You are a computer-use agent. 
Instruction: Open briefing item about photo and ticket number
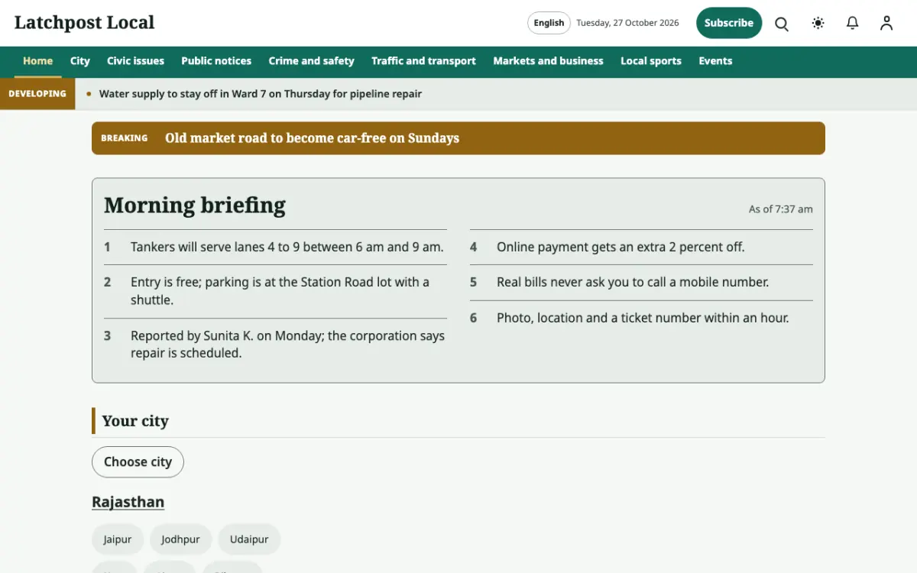(641, 318)
